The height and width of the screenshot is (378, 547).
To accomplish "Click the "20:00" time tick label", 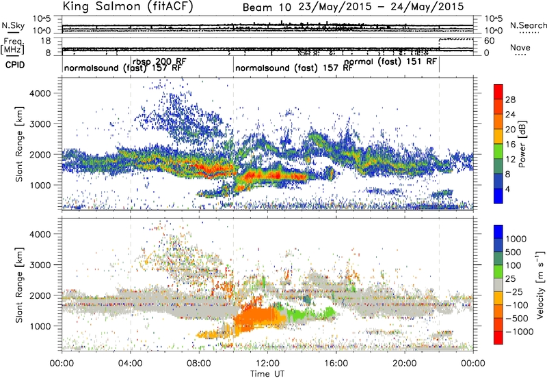I will [x=405, y=364].
